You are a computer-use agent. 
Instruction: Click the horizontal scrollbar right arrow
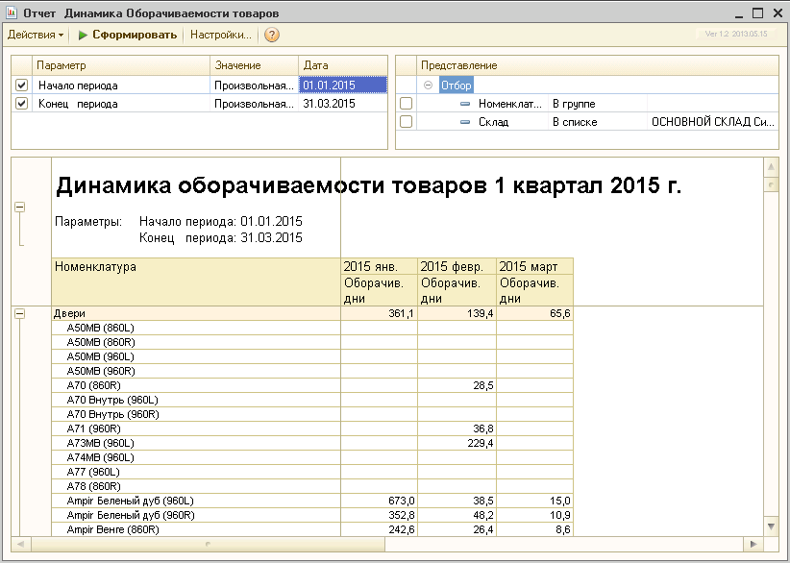754,545
